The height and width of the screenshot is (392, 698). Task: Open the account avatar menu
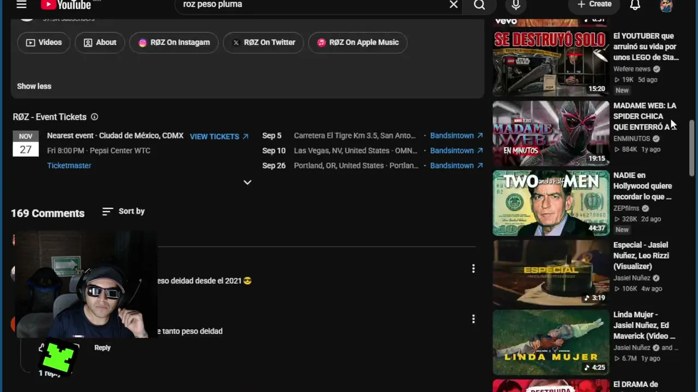666,5
